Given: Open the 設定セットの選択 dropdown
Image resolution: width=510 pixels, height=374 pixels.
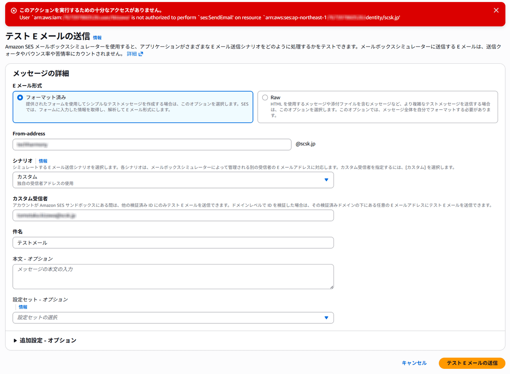Looking at the screenshot, I should 173,318.
